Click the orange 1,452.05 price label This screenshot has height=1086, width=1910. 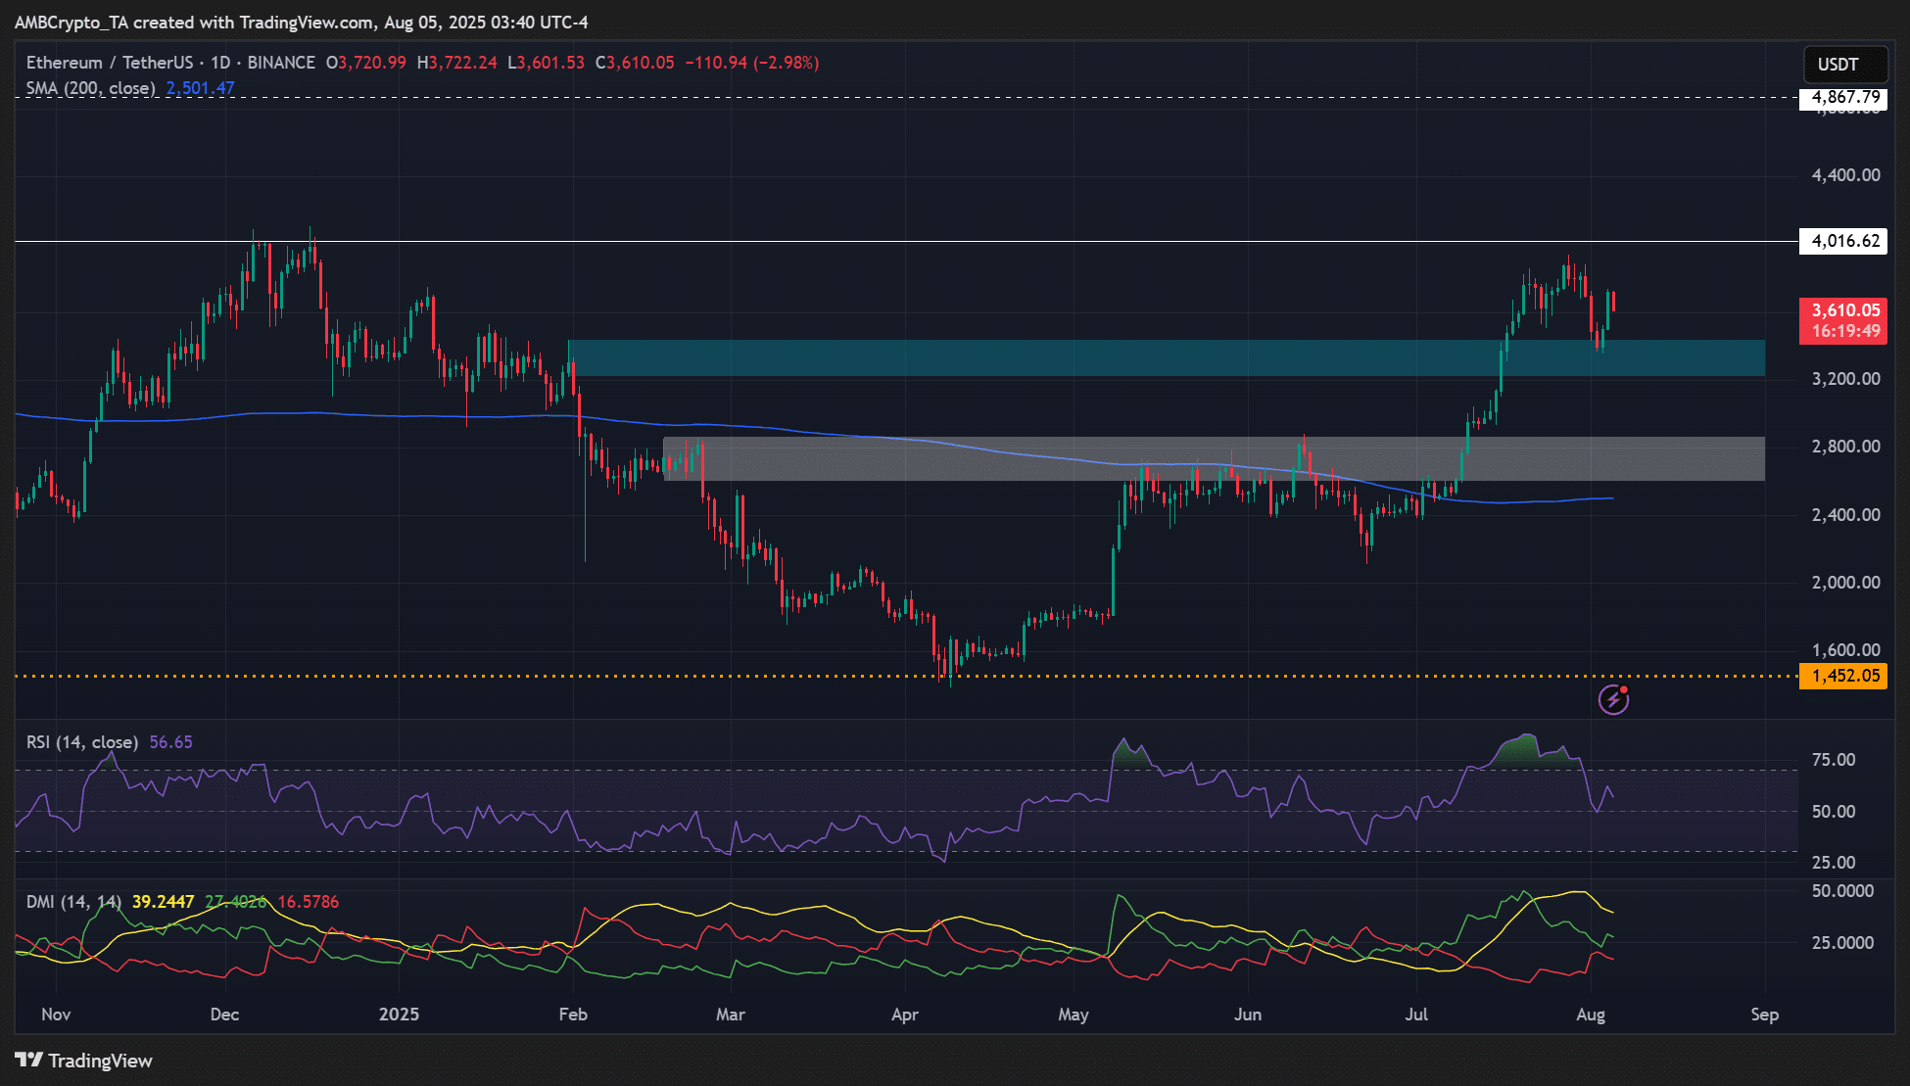[1844, 676]
